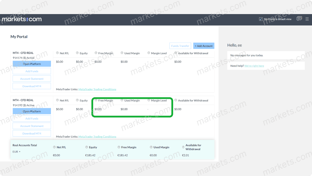312x176 pixels.
Task: Open Account Statement for account 914174
Action: pos(32,79)
